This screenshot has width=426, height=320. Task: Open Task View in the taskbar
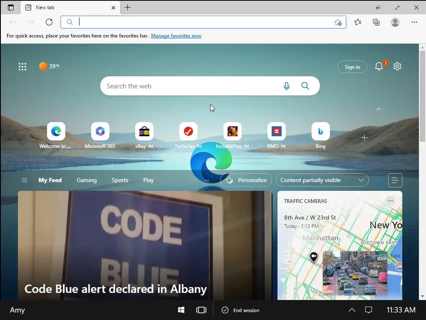201,310
